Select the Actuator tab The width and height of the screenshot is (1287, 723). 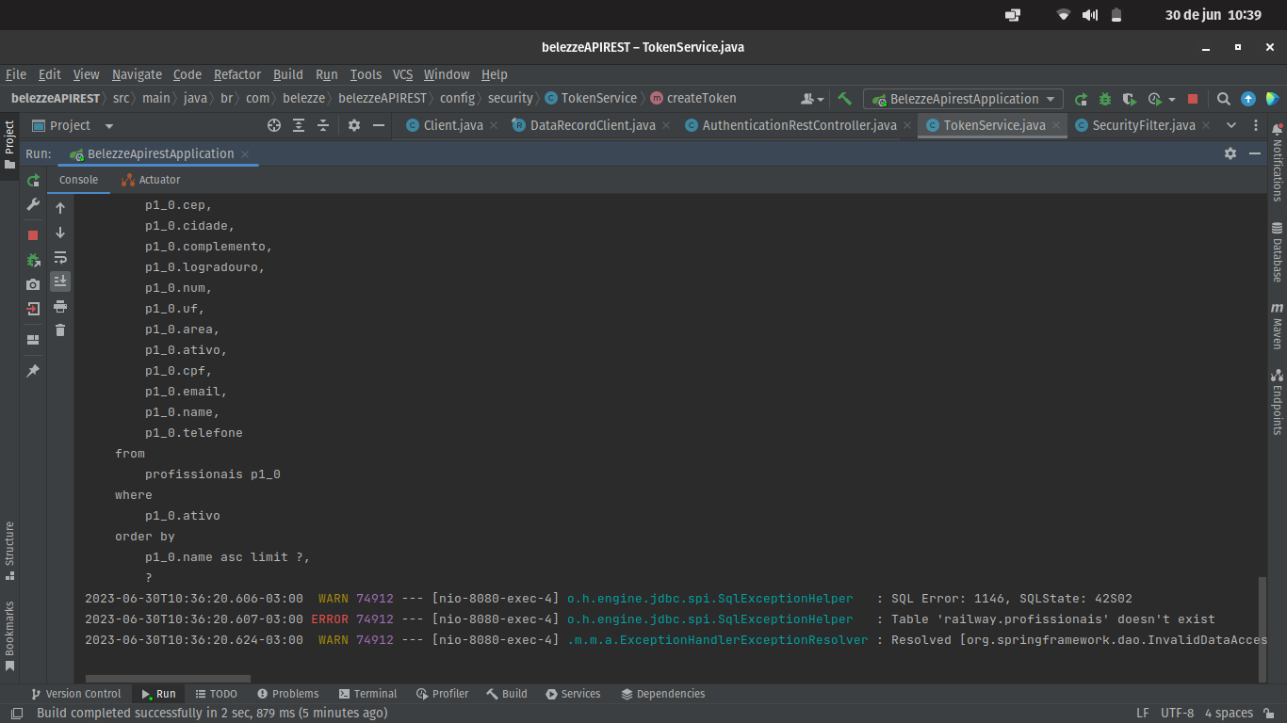click(152, 180)
